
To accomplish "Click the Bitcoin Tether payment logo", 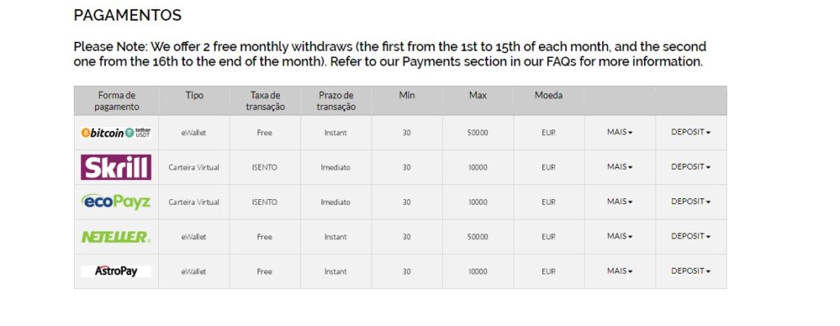I will pos(116,133).
